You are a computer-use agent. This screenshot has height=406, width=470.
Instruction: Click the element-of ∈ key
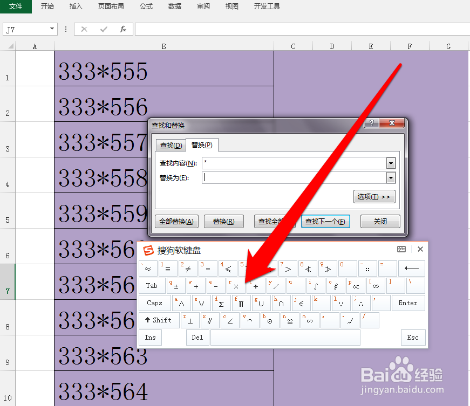(x=301, y=302)
